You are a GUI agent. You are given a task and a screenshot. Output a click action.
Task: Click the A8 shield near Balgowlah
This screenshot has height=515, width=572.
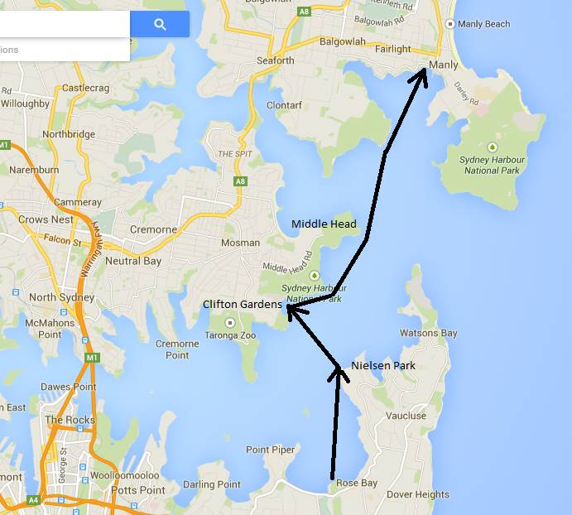pyautogui.click(x=304, y=12)
